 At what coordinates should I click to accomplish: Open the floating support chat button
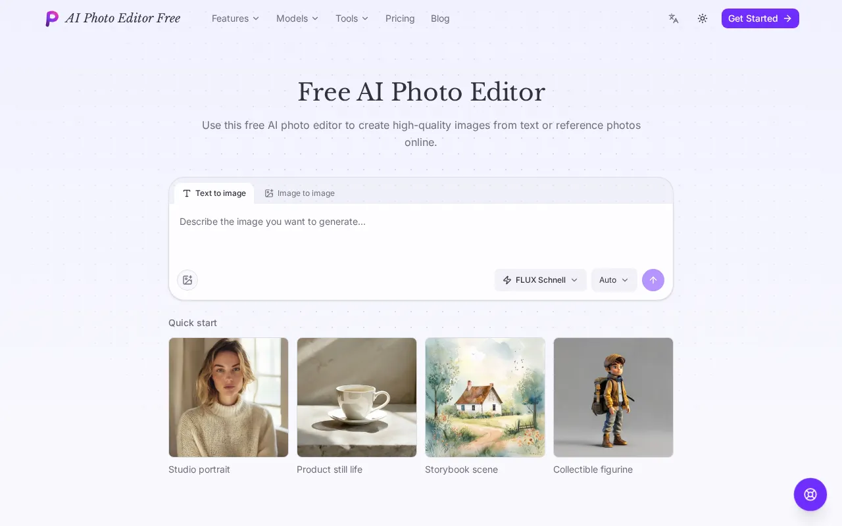[x=810, y=494]
